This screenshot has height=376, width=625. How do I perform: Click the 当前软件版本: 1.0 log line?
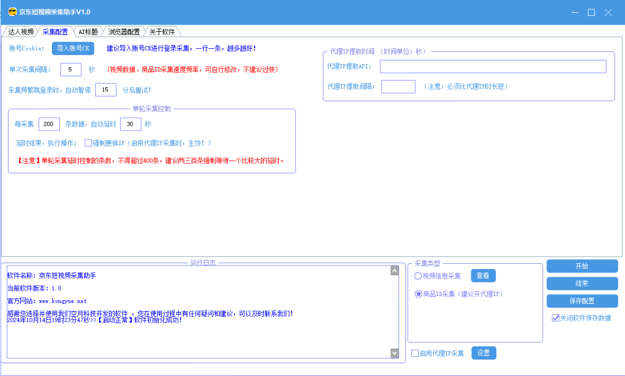click(34, 288)
